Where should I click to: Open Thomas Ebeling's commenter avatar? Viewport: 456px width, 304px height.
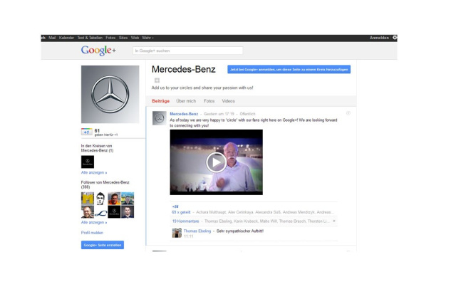[177, 233]
